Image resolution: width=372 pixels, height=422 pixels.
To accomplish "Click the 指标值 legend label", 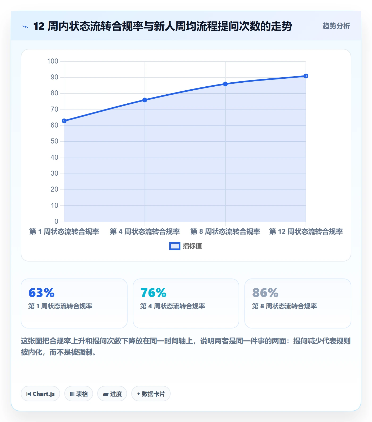I will [x=192, y=246].
